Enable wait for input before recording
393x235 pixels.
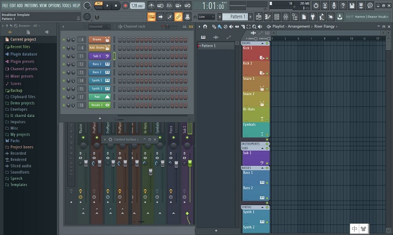(160, 5)
